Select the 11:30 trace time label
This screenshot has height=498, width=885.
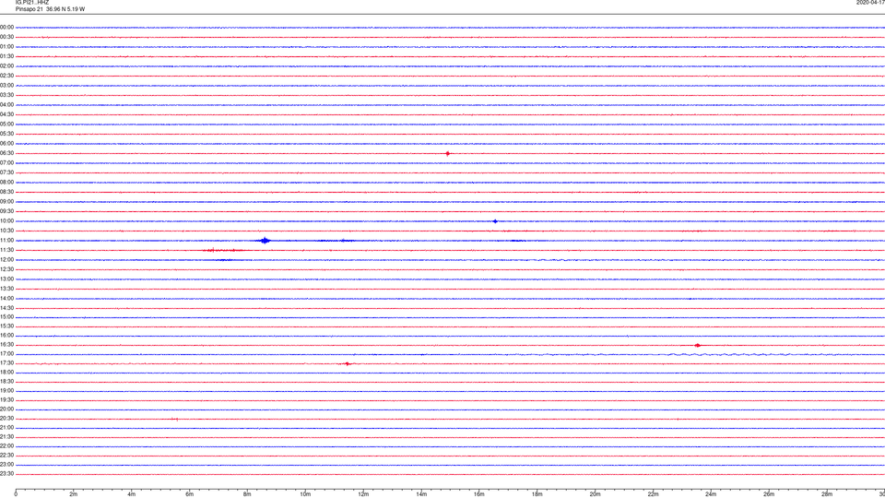[6, 250]
